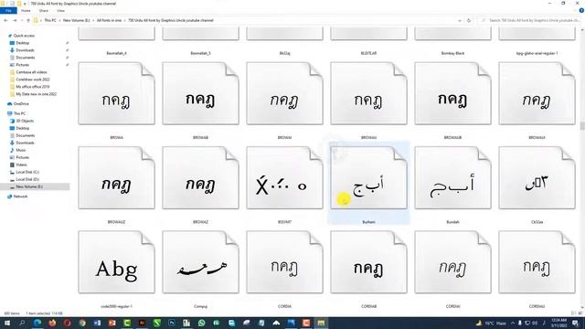585x329 pixels.
Task: Select the BSSYM7 symbol font file
Action: (284, 177)
